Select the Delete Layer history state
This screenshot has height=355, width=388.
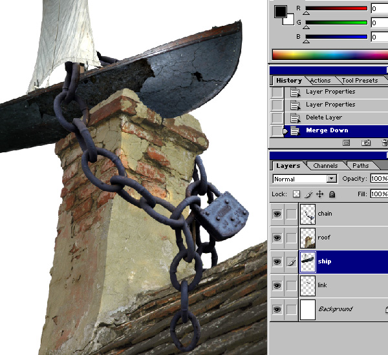click(x=336, y=117)
